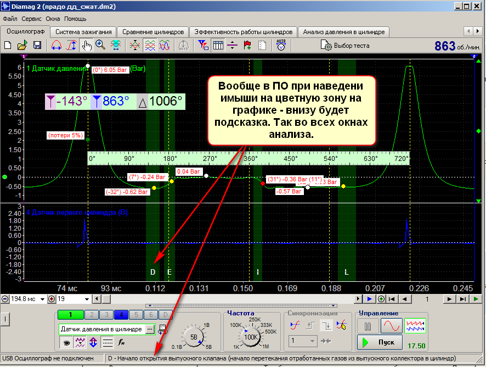
Task: Click the purple waveform filter icon
Action: (x=80, y=343)
